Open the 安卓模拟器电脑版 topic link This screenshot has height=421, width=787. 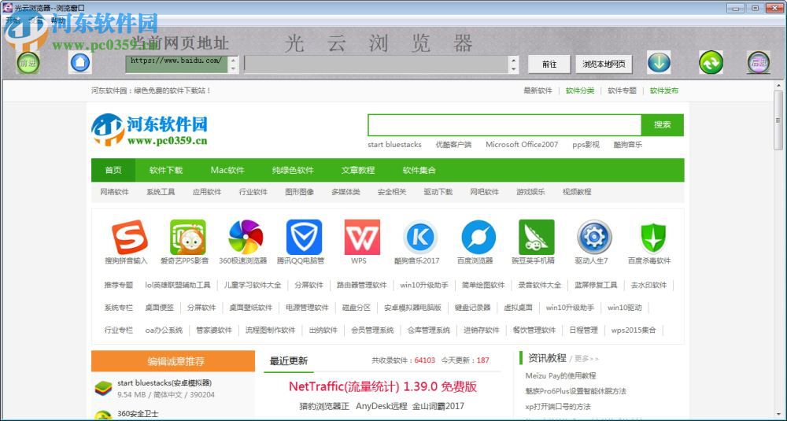pos(412,308)
